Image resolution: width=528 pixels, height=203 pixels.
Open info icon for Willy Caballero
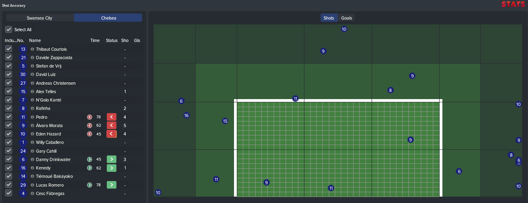tap(32, 142)
